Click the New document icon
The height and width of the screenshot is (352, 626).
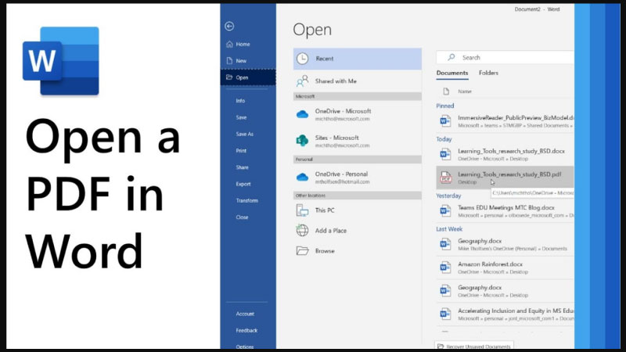coord(228,61)
